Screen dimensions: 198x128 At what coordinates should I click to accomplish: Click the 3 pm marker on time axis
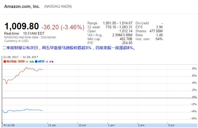(171, 125)
